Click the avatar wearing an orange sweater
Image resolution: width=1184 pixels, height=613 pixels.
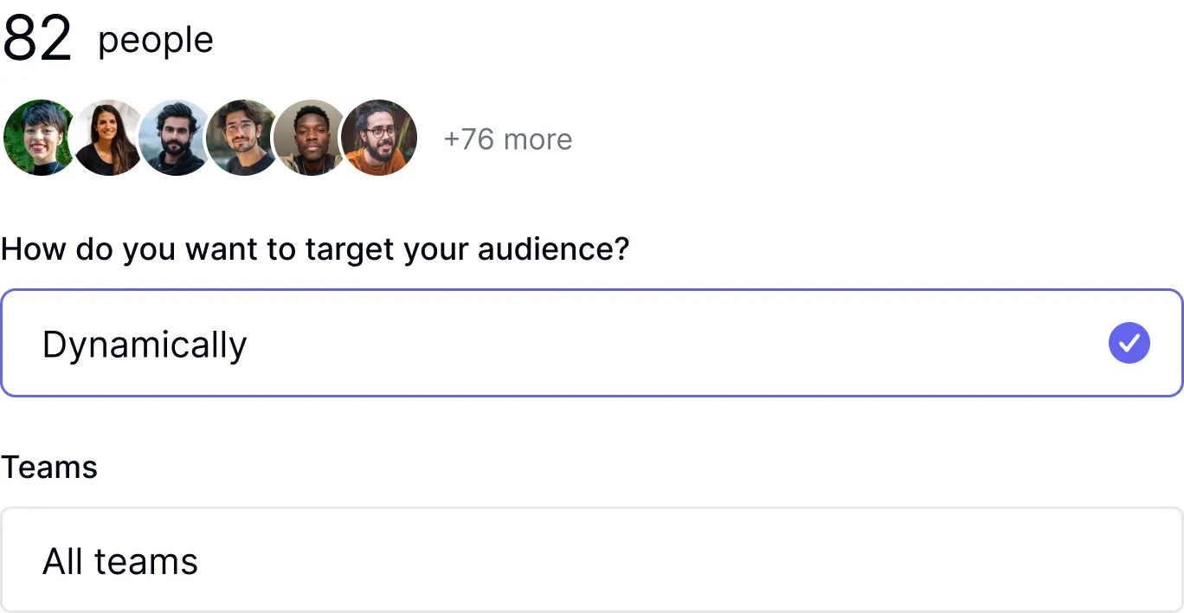(379, 138)
